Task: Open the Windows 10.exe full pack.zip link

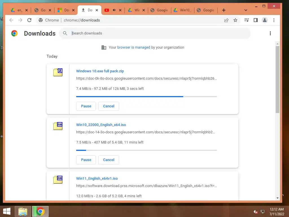Action: (100, 71)
